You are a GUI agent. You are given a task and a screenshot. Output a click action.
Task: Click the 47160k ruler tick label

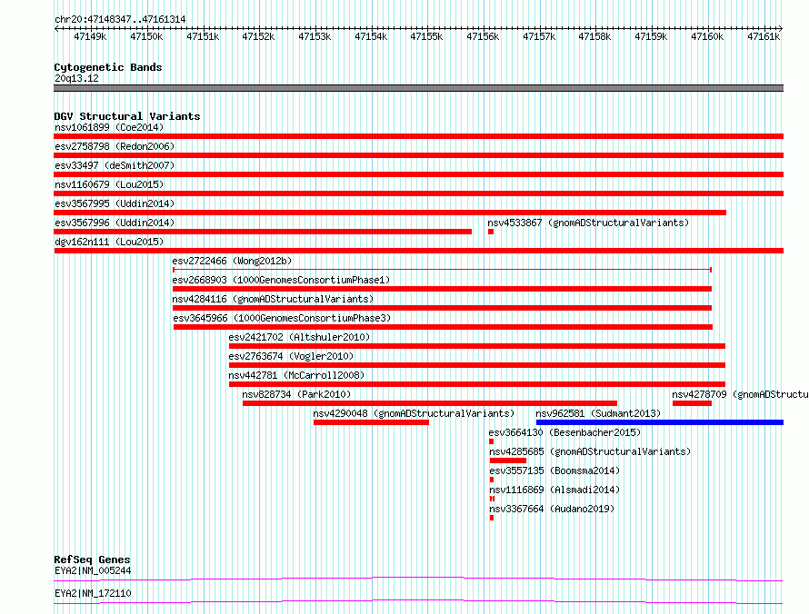tap(707, 36)
